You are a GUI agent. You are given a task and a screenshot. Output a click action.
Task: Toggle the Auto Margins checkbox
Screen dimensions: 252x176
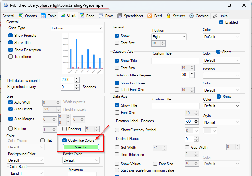click(x=10, y=119)
